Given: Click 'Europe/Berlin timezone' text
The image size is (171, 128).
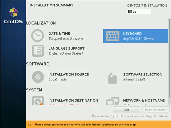Looking at the screenshot, I should coord(66,39).
